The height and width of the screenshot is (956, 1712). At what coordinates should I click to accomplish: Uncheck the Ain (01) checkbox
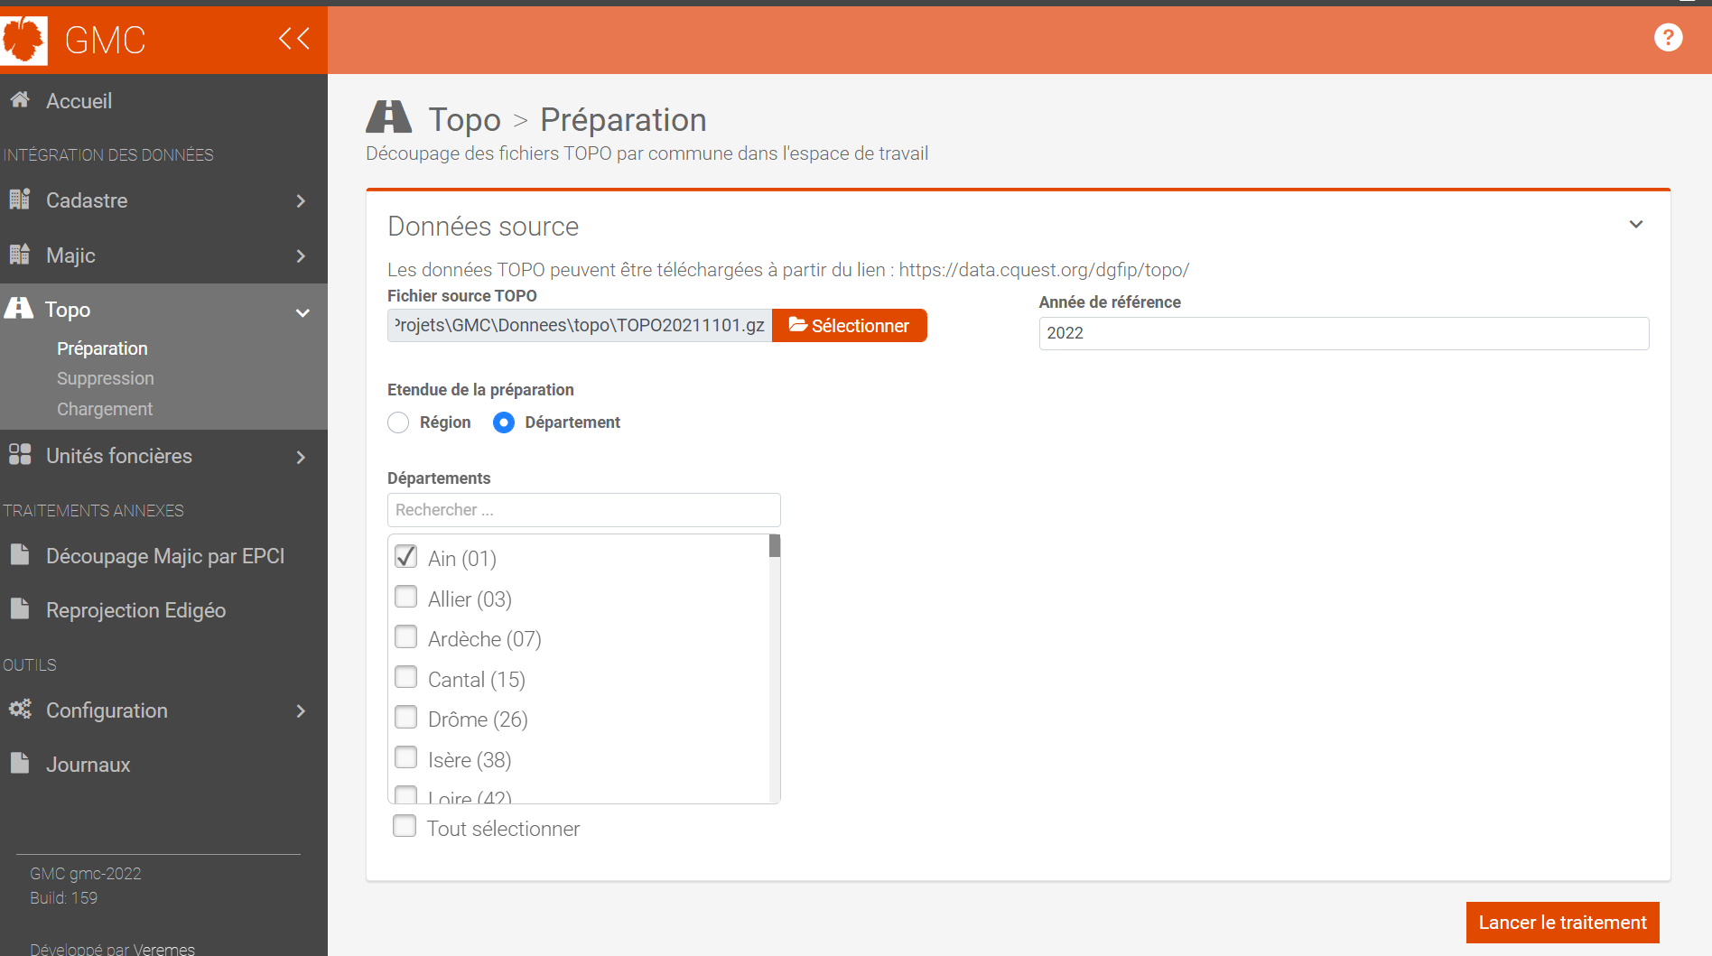click(x=406, y=557)
